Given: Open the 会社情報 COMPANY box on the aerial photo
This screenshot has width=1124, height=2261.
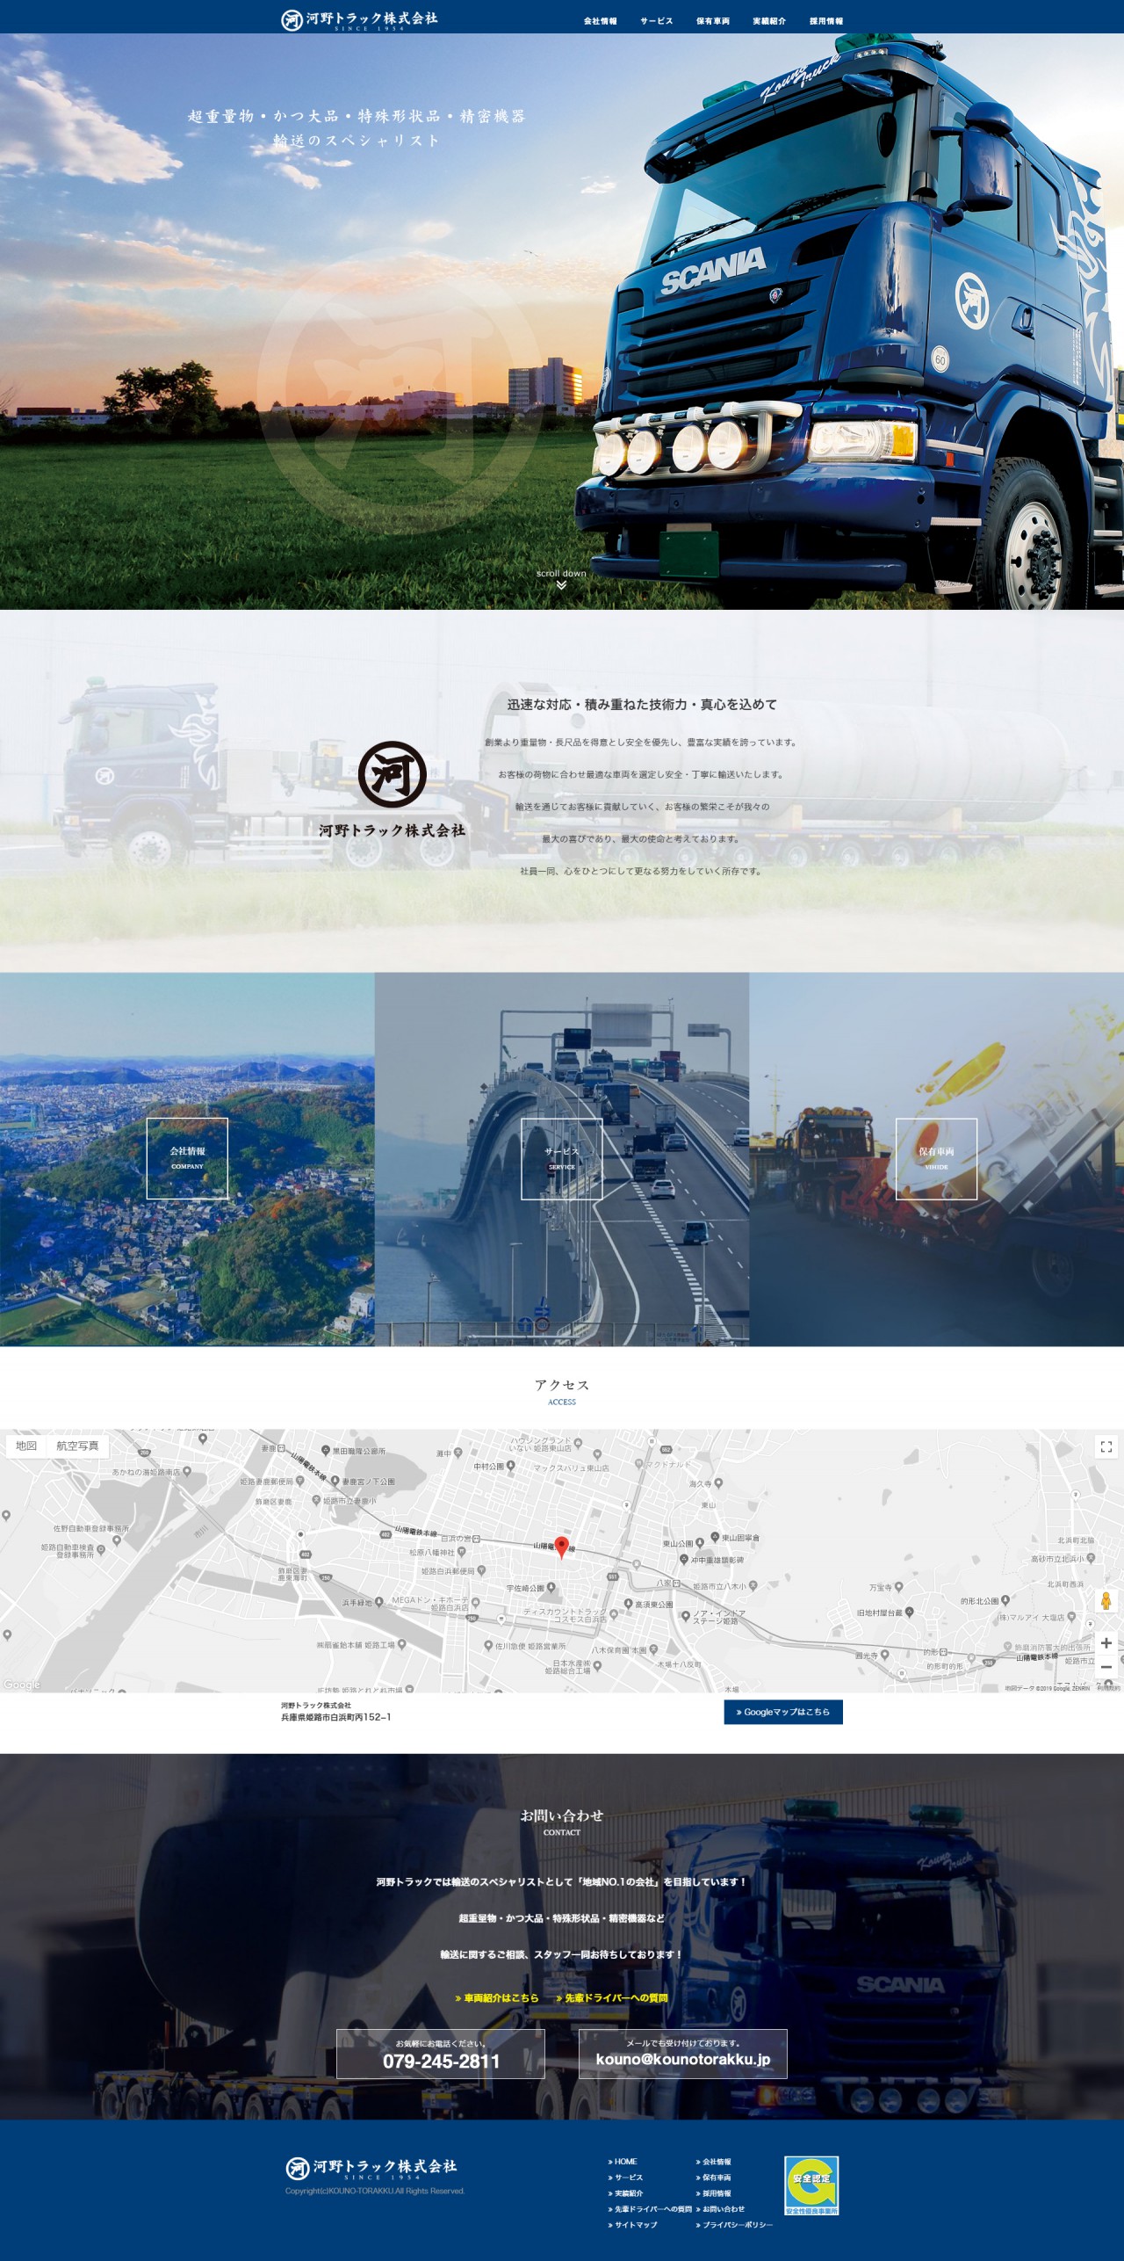Looking at the screenshot, I should click(187, 1158).
